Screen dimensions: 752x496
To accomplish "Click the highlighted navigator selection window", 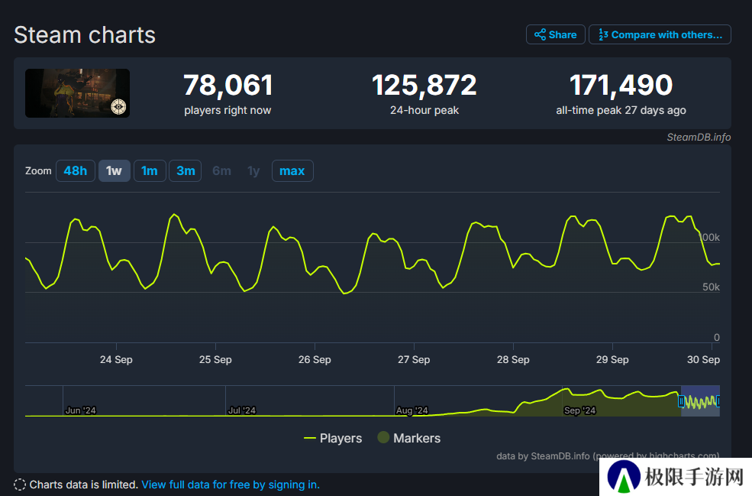I will click(x=700, y=401).
